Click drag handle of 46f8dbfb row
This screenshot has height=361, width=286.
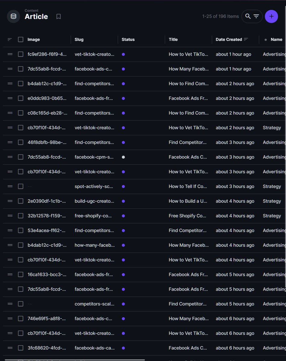point(10,142)
